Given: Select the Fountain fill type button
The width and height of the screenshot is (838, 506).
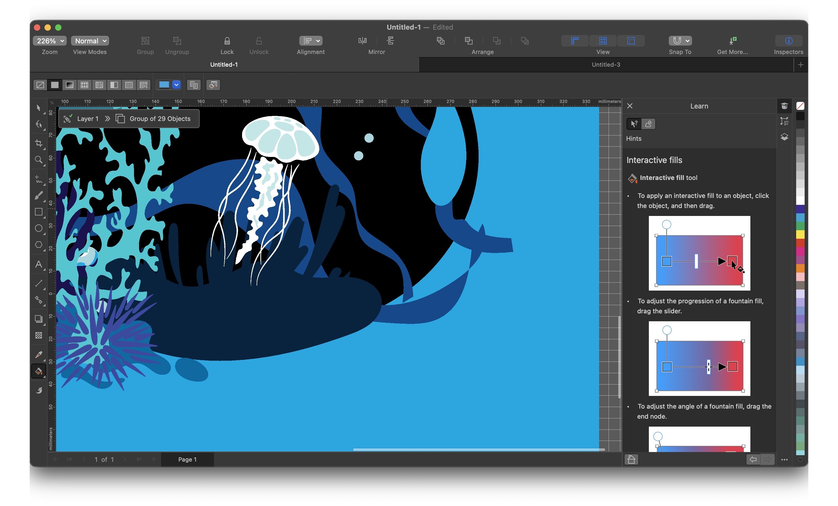Looking at the screenshot, I should pos(69,85).
